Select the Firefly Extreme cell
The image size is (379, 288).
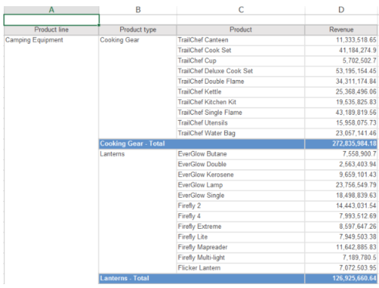pos(240,226)
